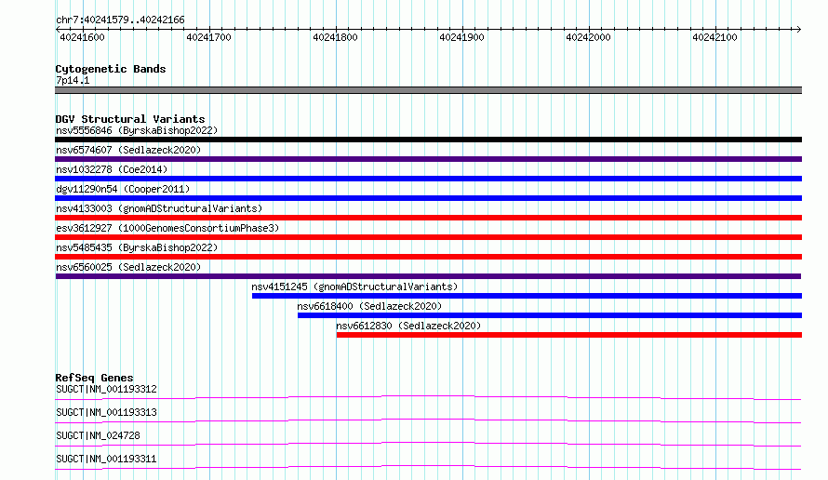Click the 40241700 ruler tick label
Viewport: 828px width, 480px height.
[x=208, y=37]
